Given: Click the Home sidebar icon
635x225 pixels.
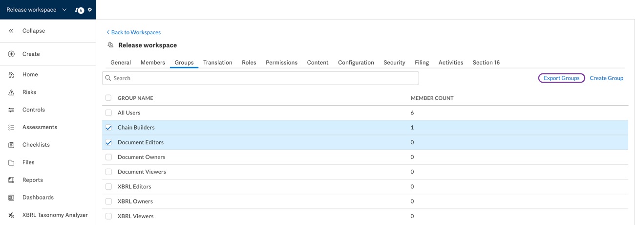Looking at the screenshot, I should (x=11, y=75).
